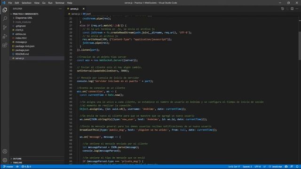Click the live share status bar icon

click(286, 167)
